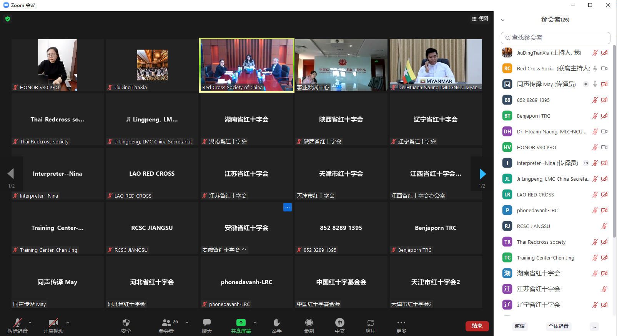Open the More menu with three dots
The height and width of the screenshot is (336, 617).
coord(401,323)
